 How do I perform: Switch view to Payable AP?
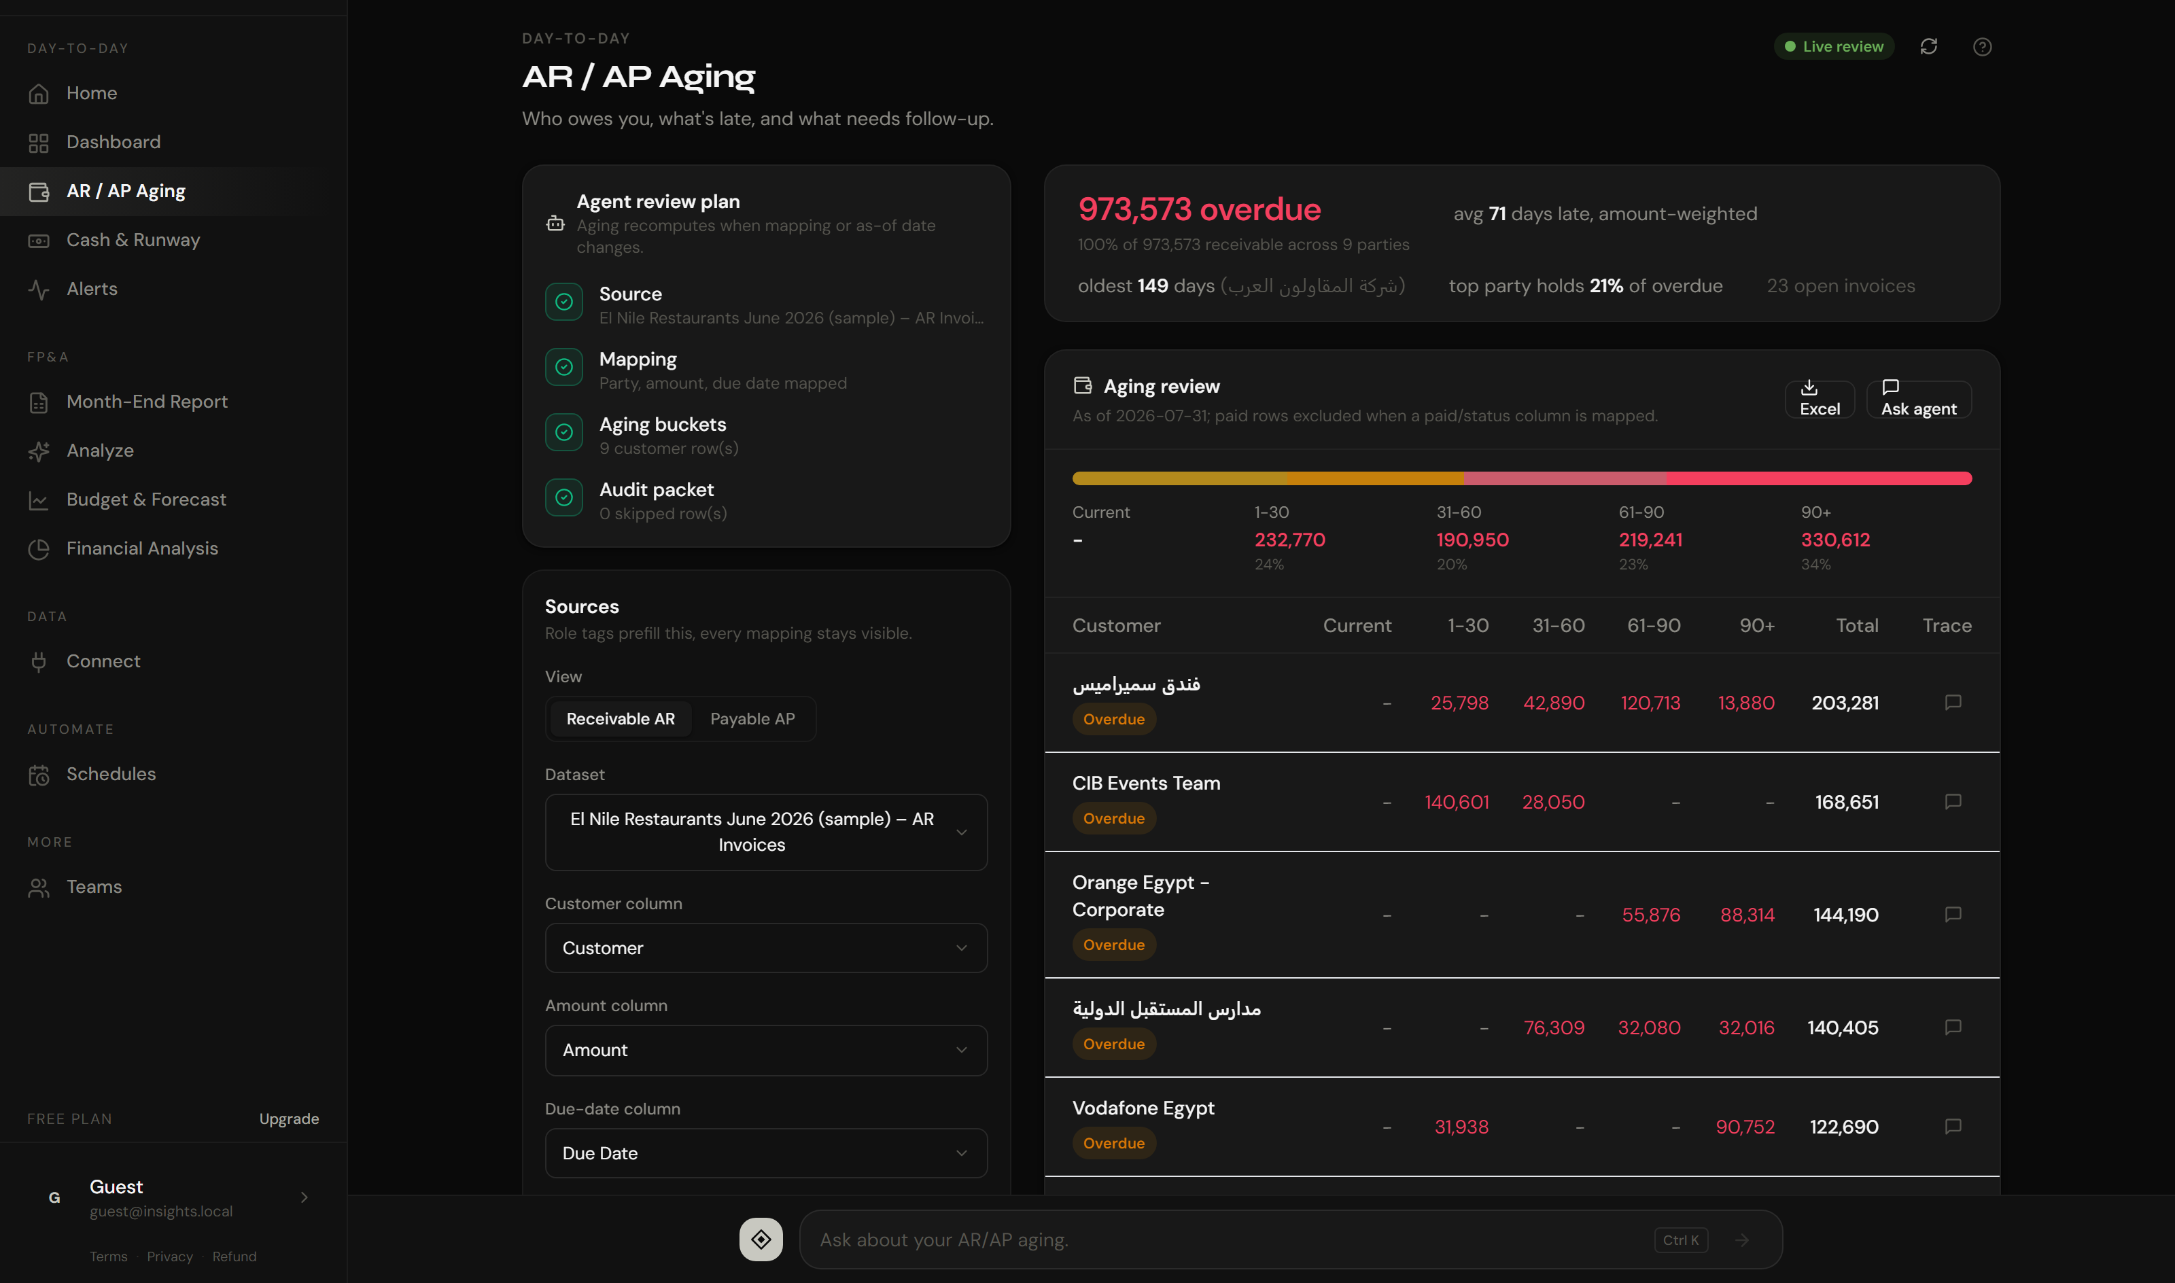(x=752, y=718)
